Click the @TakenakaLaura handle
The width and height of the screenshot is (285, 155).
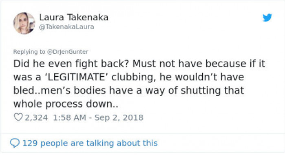click(66, 27)
